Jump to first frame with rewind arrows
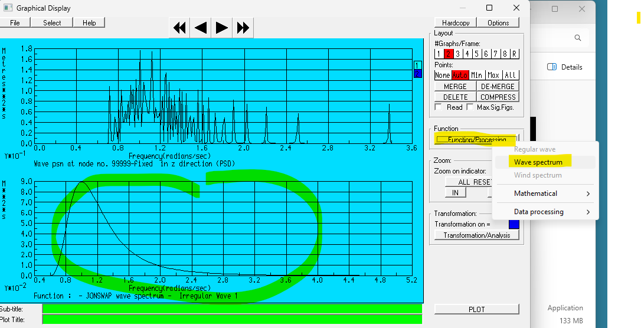Image resolution: width=641 pixels, height=328 pixels. tap(179, 28)
